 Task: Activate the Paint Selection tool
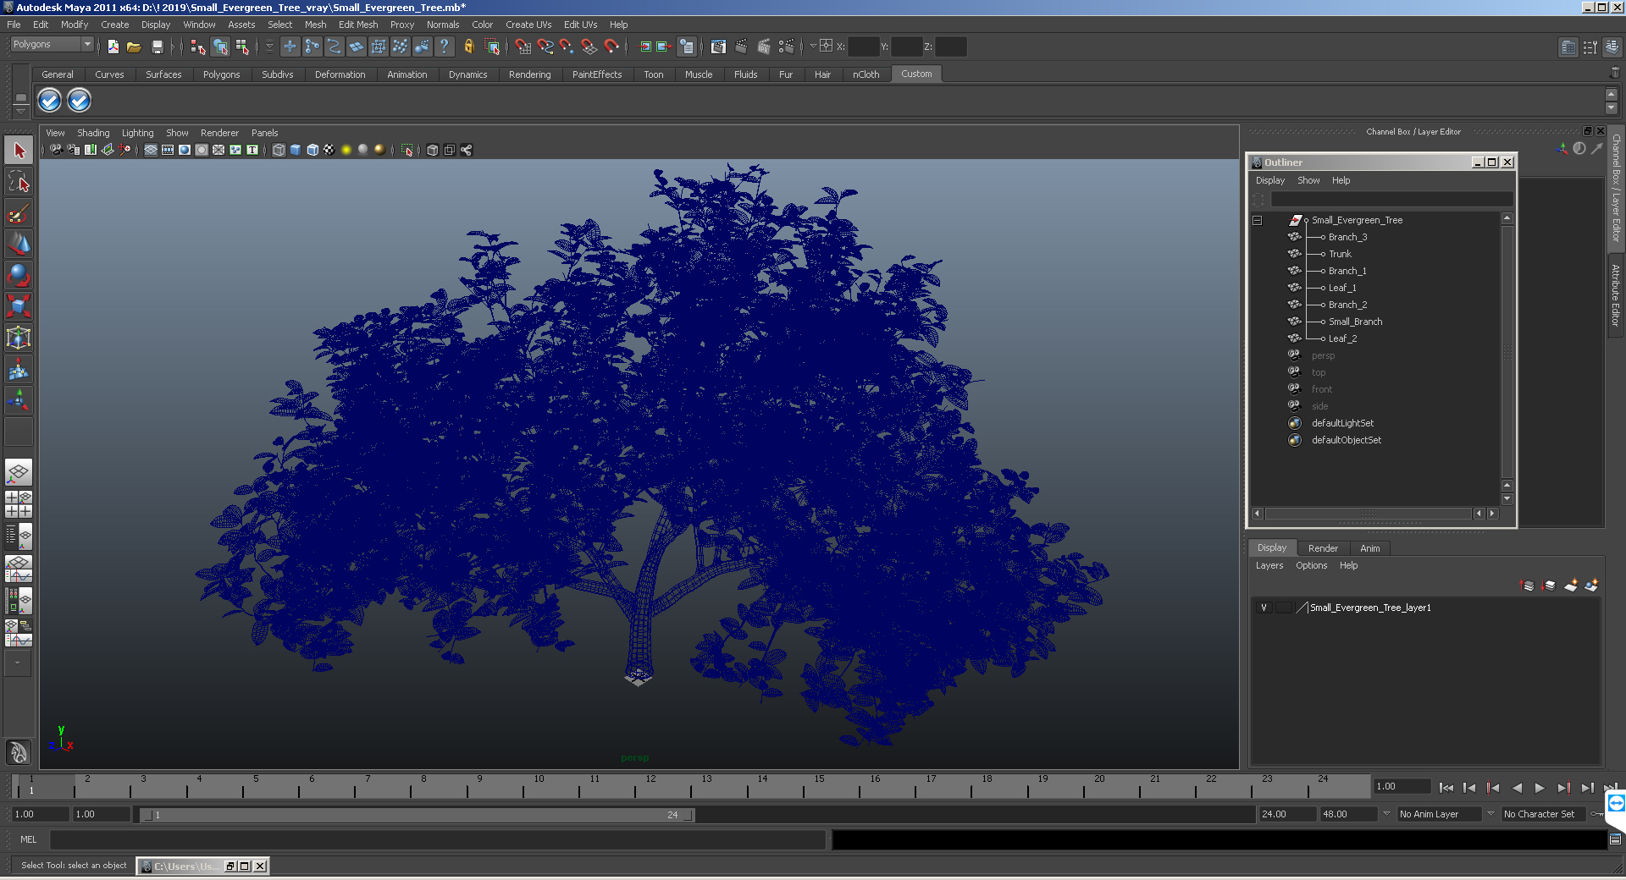(x=19, y=213)
